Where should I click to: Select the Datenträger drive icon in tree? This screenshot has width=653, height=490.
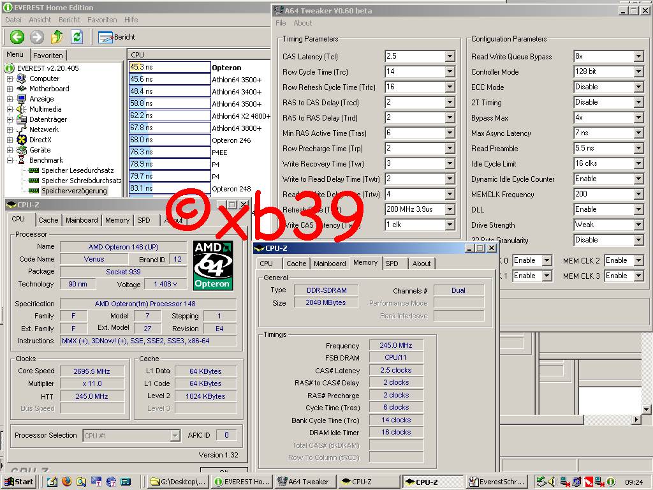point(21,119)
